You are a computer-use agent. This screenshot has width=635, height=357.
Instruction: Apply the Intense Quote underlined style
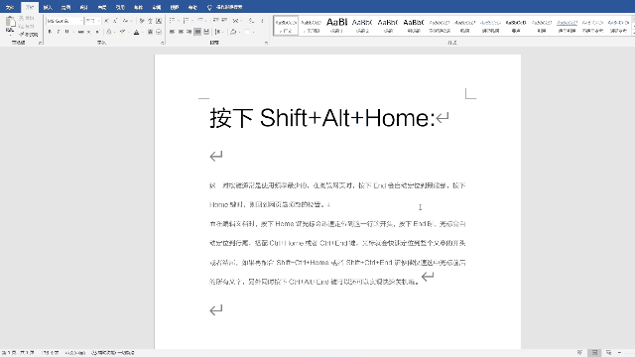(567, 26)
